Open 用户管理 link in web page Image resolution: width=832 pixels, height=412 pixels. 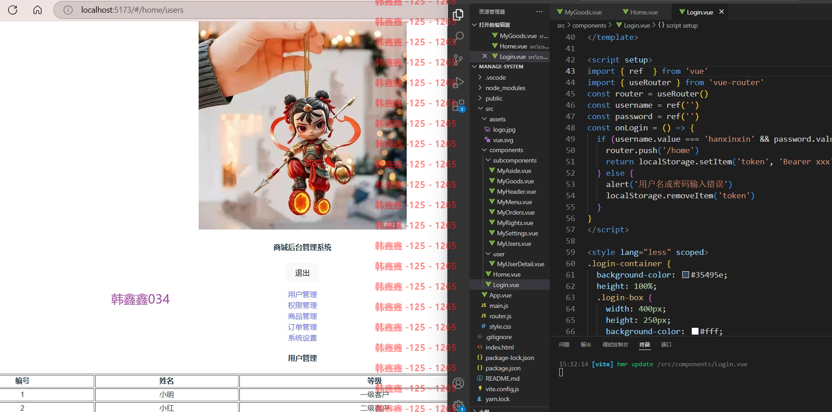point(302,294)
